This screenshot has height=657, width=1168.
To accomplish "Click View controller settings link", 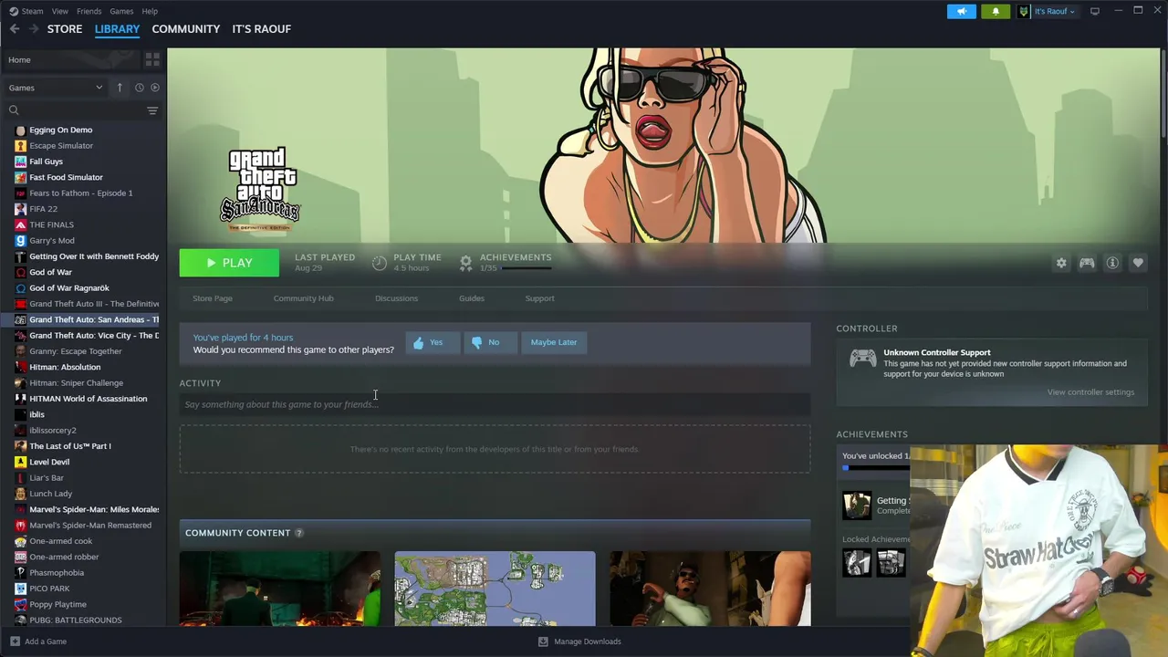I will pyautogui.click(x=1090, y=392).
